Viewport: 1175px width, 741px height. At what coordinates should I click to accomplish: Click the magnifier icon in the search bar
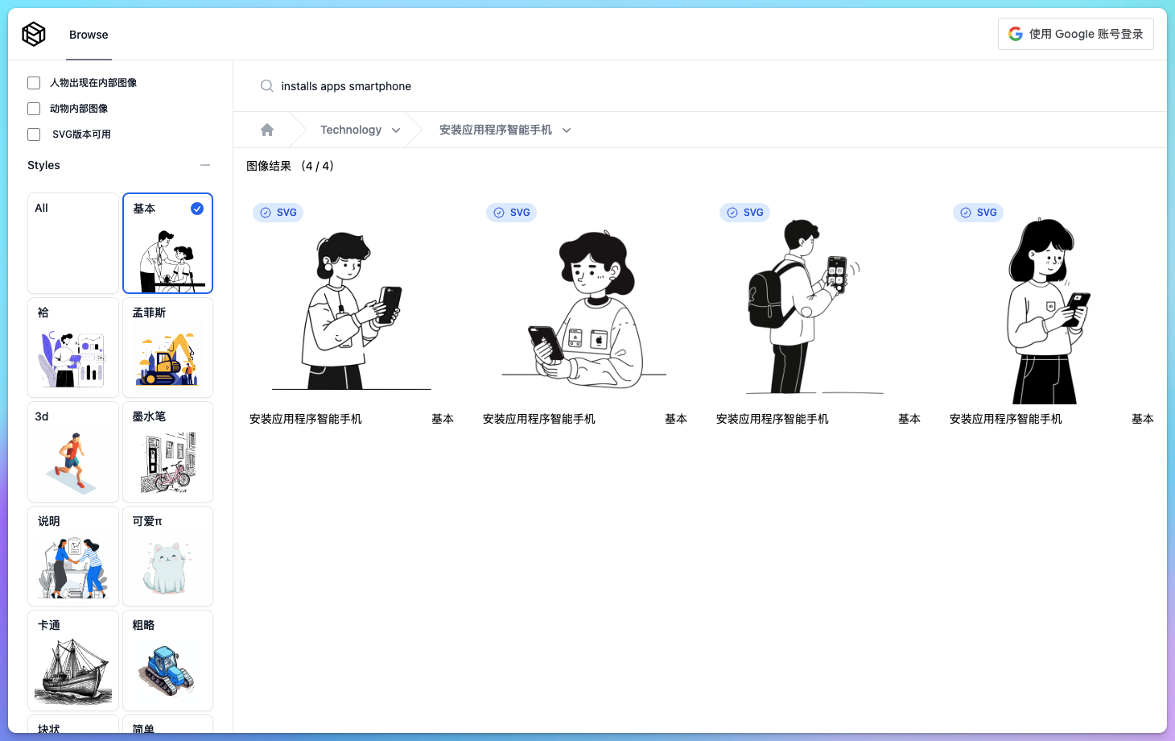tap(266, 86)
